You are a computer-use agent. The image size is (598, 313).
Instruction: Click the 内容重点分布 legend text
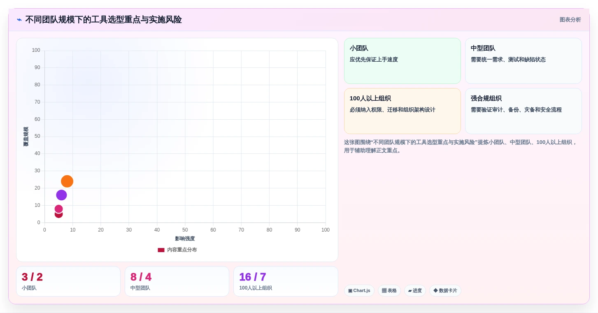pyautogui.click(x=182, y=250)
